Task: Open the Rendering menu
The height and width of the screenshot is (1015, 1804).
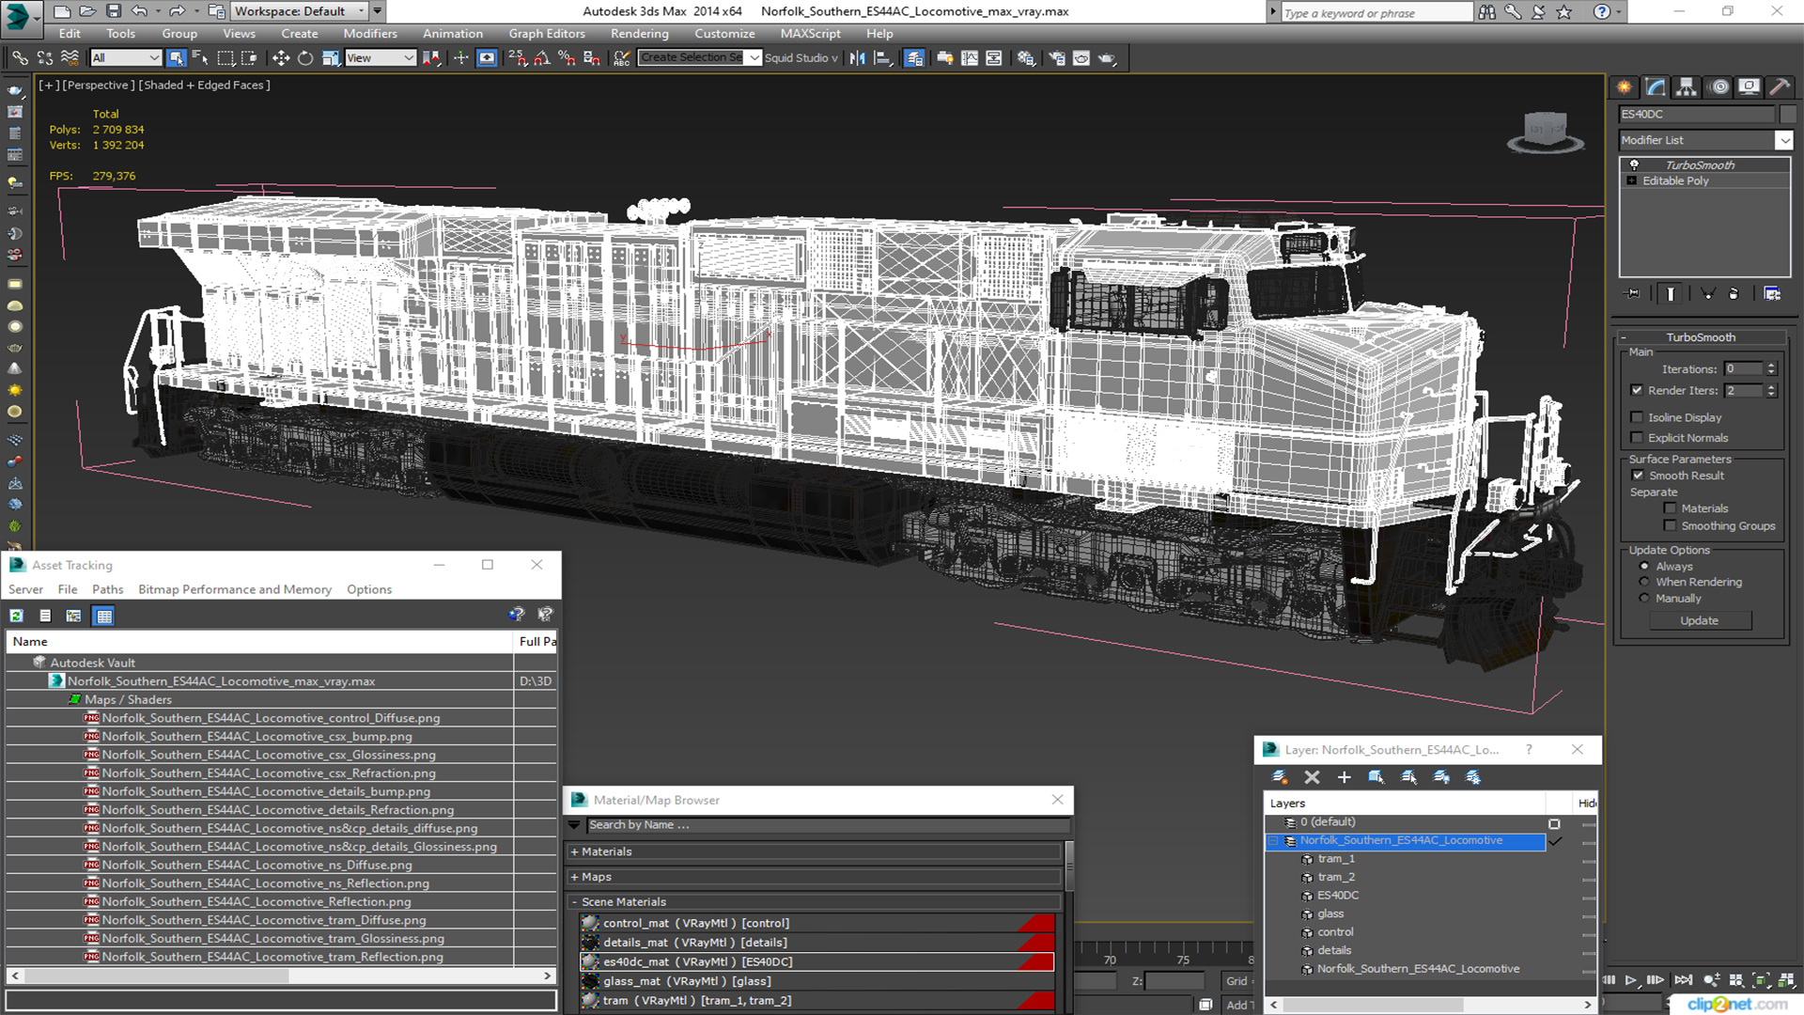Action: (x=639, y=33)
